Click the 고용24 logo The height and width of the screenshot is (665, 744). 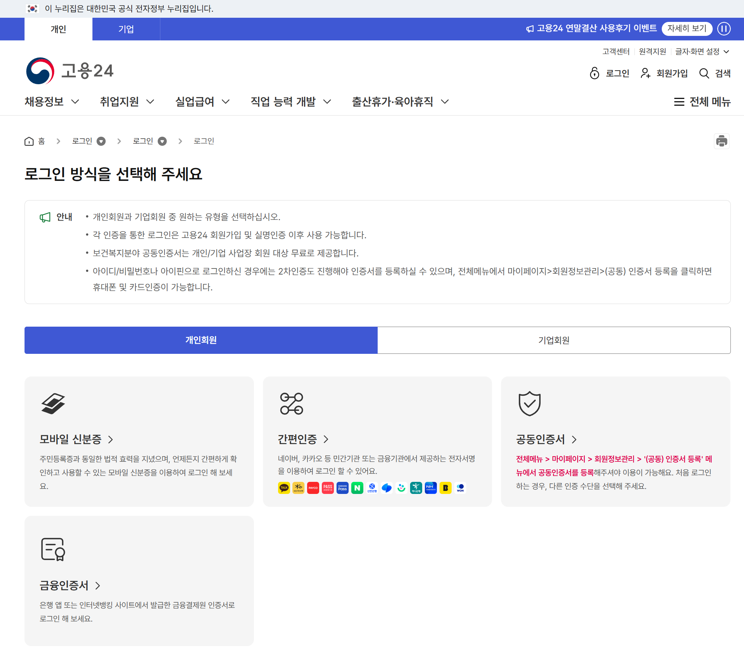(70, 71)
